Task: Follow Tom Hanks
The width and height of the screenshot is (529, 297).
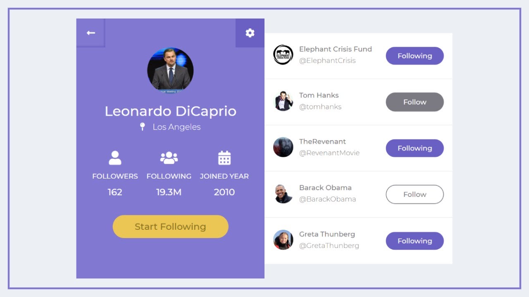Action: pyautogui.click(x=415, y=102)
